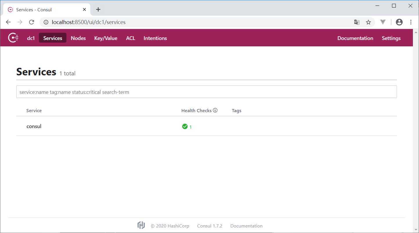
Task: Open the Key/Value tab
Action: click(x=106, y=38)
